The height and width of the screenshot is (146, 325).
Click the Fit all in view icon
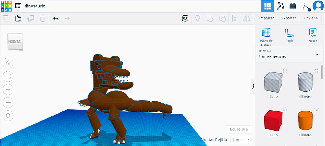[x=8, y=76]
